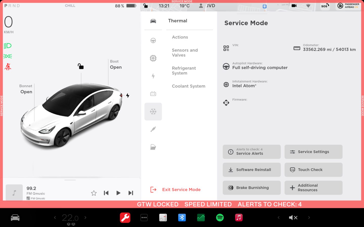This screenshot has height=227, width=364.
Task: Decrease temperature with left chevron
Action: (55, 217)
